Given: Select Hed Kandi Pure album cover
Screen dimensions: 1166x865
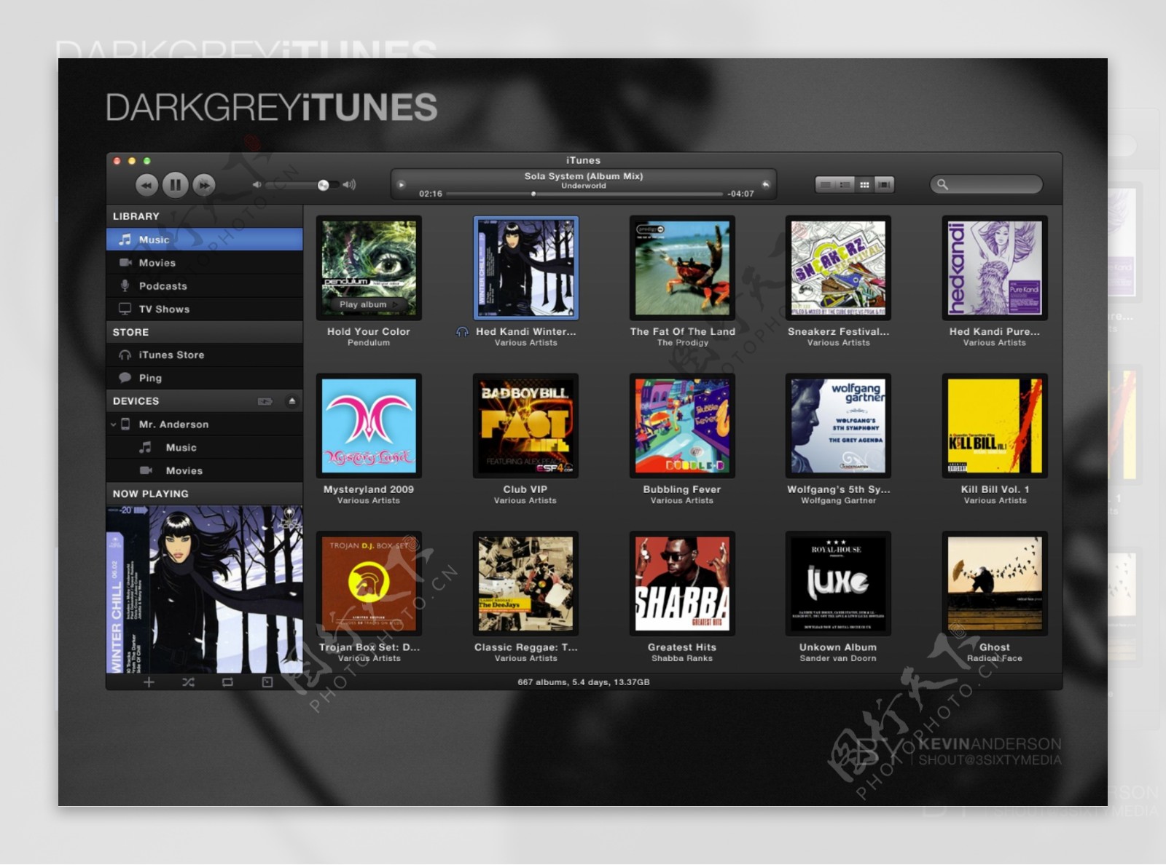Looking at the screenshot, I should tap(995, 268).
